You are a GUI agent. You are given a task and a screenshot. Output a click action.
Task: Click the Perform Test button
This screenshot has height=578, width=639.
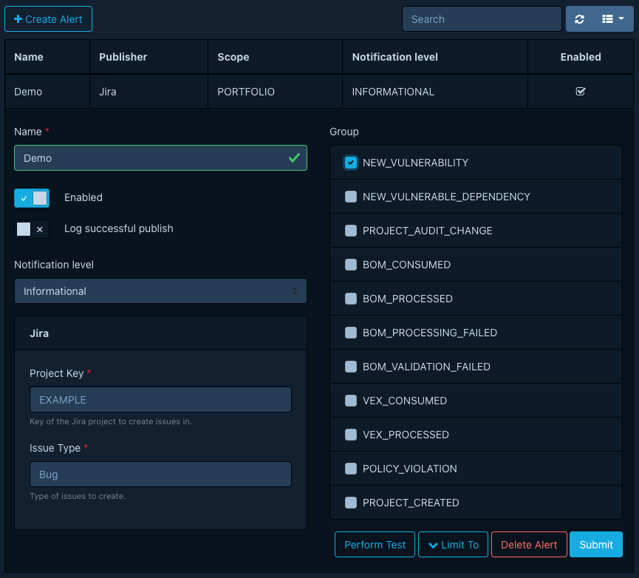[375, 544]
